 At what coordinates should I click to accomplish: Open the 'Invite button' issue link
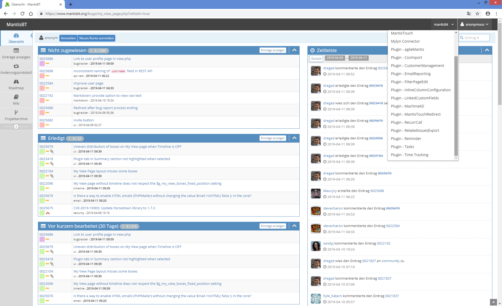(84, 120)
